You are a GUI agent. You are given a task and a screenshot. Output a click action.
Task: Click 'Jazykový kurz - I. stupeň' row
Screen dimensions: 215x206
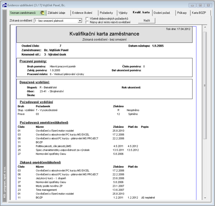pos(51,178)
